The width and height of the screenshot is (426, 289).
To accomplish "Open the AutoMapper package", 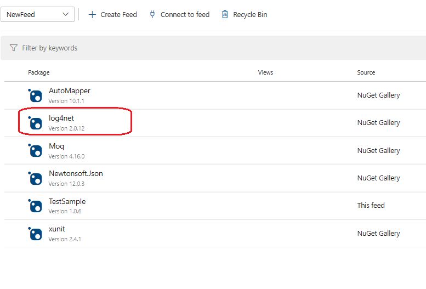I will [70, 91].
